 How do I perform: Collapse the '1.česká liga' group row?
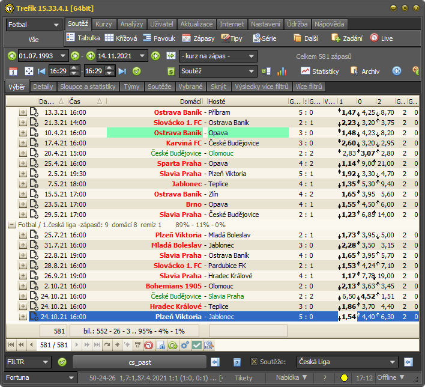[x=11, y=225]
